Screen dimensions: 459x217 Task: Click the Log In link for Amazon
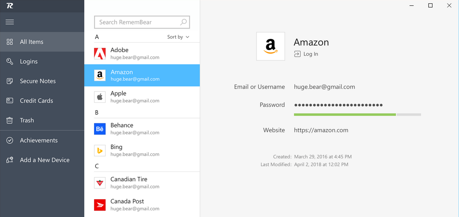(x=306, y=54)
